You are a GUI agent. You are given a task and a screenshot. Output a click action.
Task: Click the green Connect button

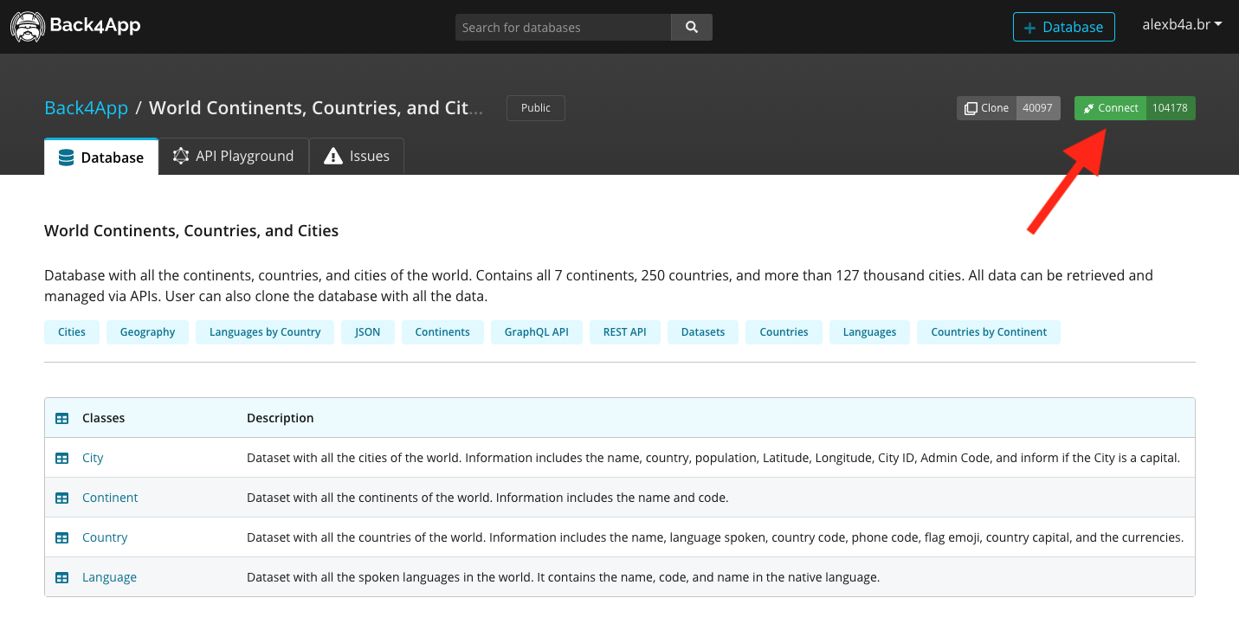coord(1110,108)
